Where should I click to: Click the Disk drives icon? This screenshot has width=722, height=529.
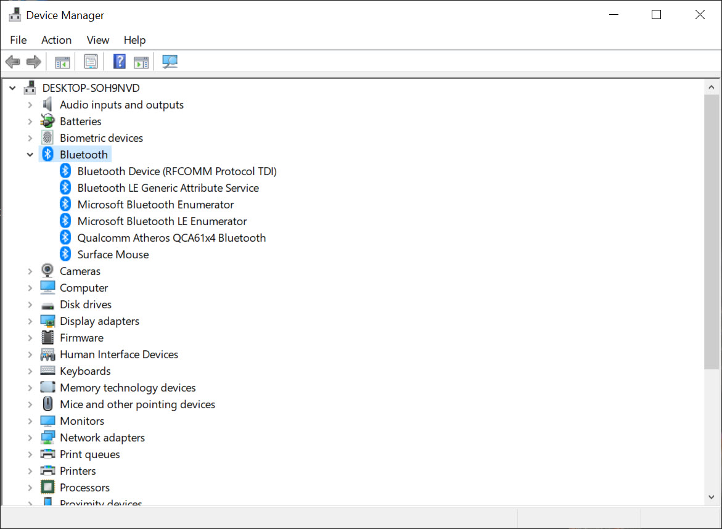[47, 305]
